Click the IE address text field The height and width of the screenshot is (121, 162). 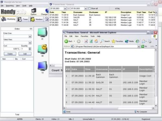tap(106, 46)
